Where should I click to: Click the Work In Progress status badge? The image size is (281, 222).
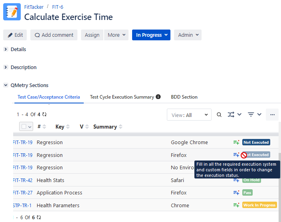tap(259, 205)
